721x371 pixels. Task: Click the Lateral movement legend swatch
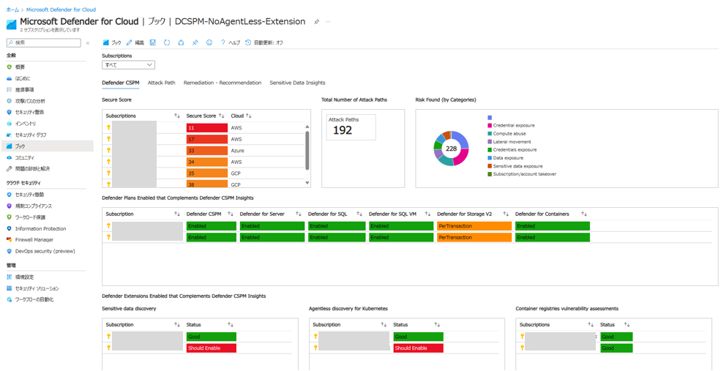click(x=489, y=142)
